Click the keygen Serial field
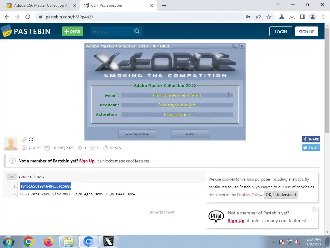 tap(177, 95)
